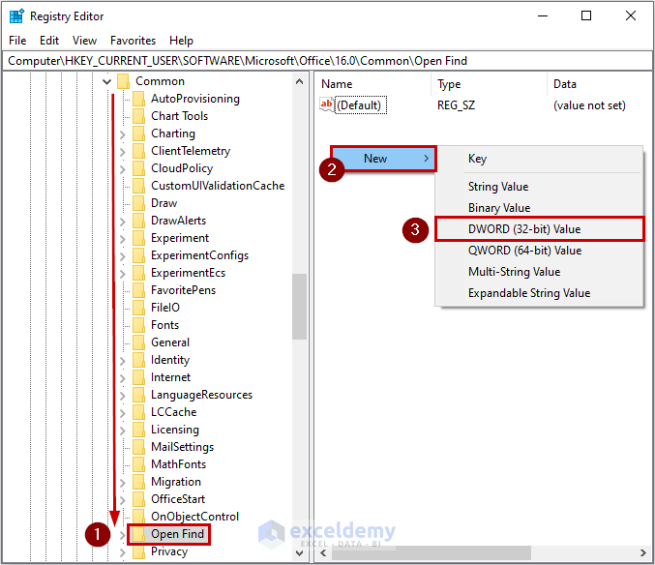Choose DWORD (32-bit) Value
655x565 pixels.
[x=539, y=229]
